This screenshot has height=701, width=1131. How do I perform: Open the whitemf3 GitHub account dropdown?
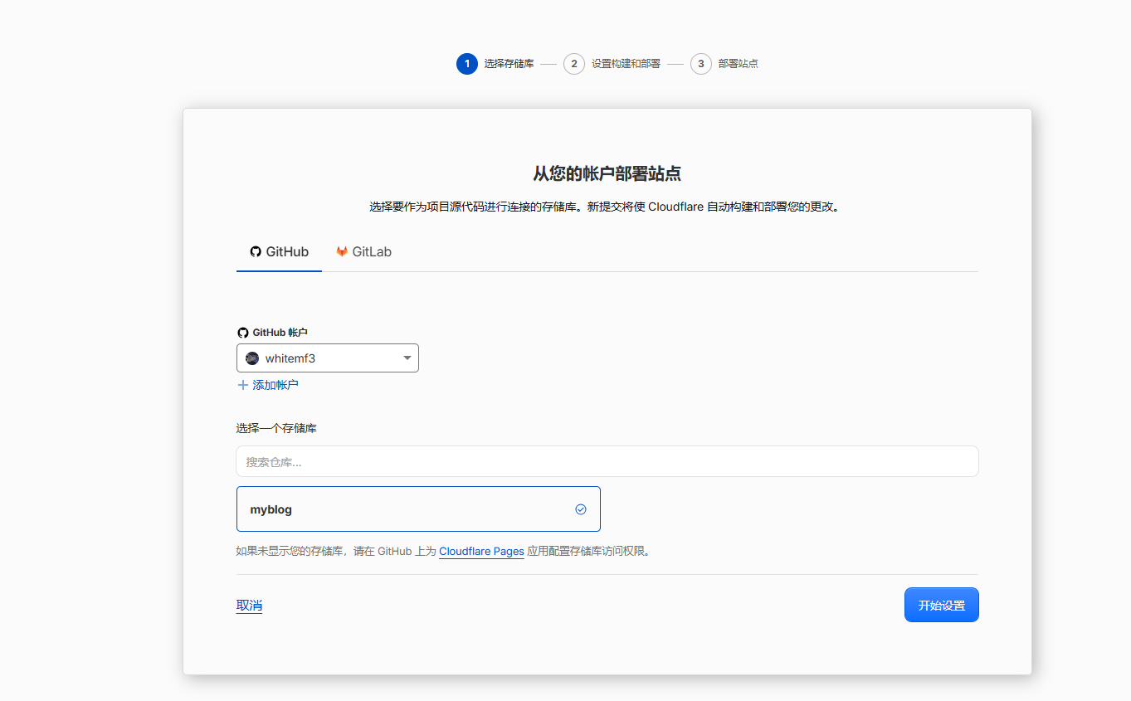tap(328, 358)
